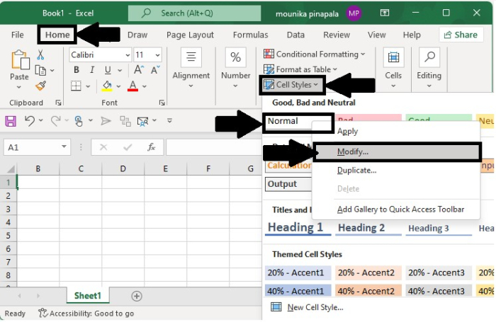Click the Undo arrow icon

point(30,121)
